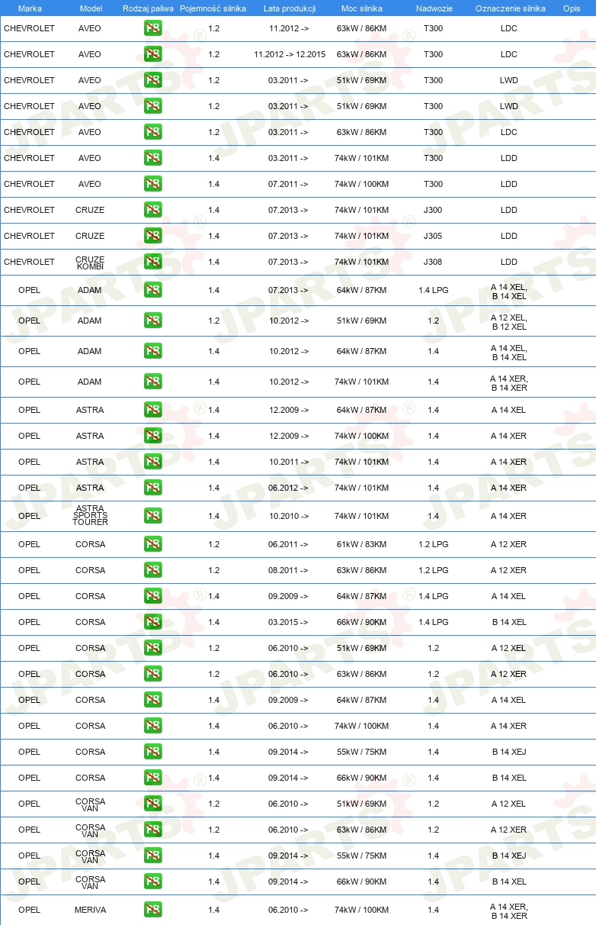The width and height of the screenshot is (596, 925).
Task: Click fuel icon in Meriva row
Action: point(152,910)
